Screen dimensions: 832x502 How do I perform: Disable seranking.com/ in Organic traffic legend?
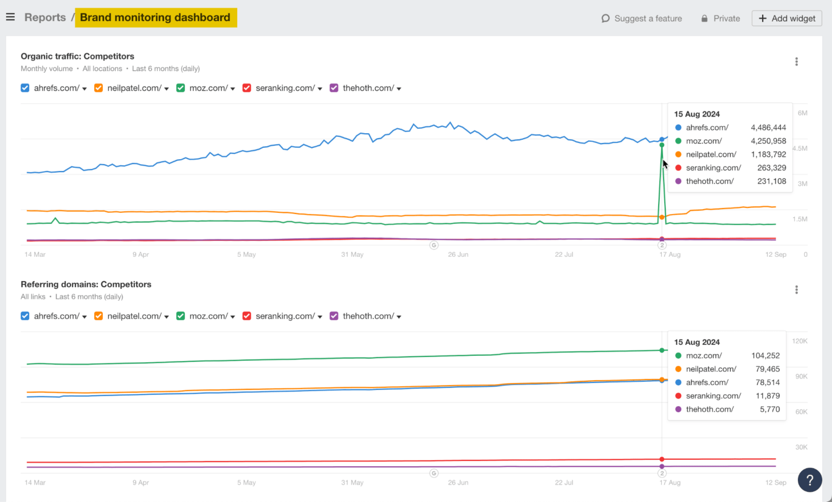[246, 88]
